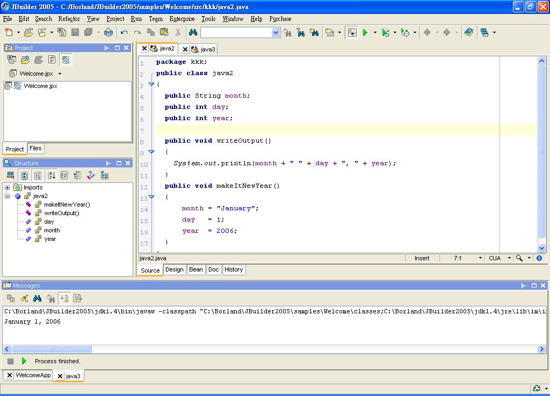Viewport: 550px width, 396px height.
Task: Click the Open file toolbar icon
Action: [28, 33]
